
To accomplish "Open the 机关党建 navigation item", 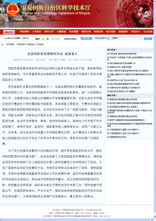I will (111, 32).
